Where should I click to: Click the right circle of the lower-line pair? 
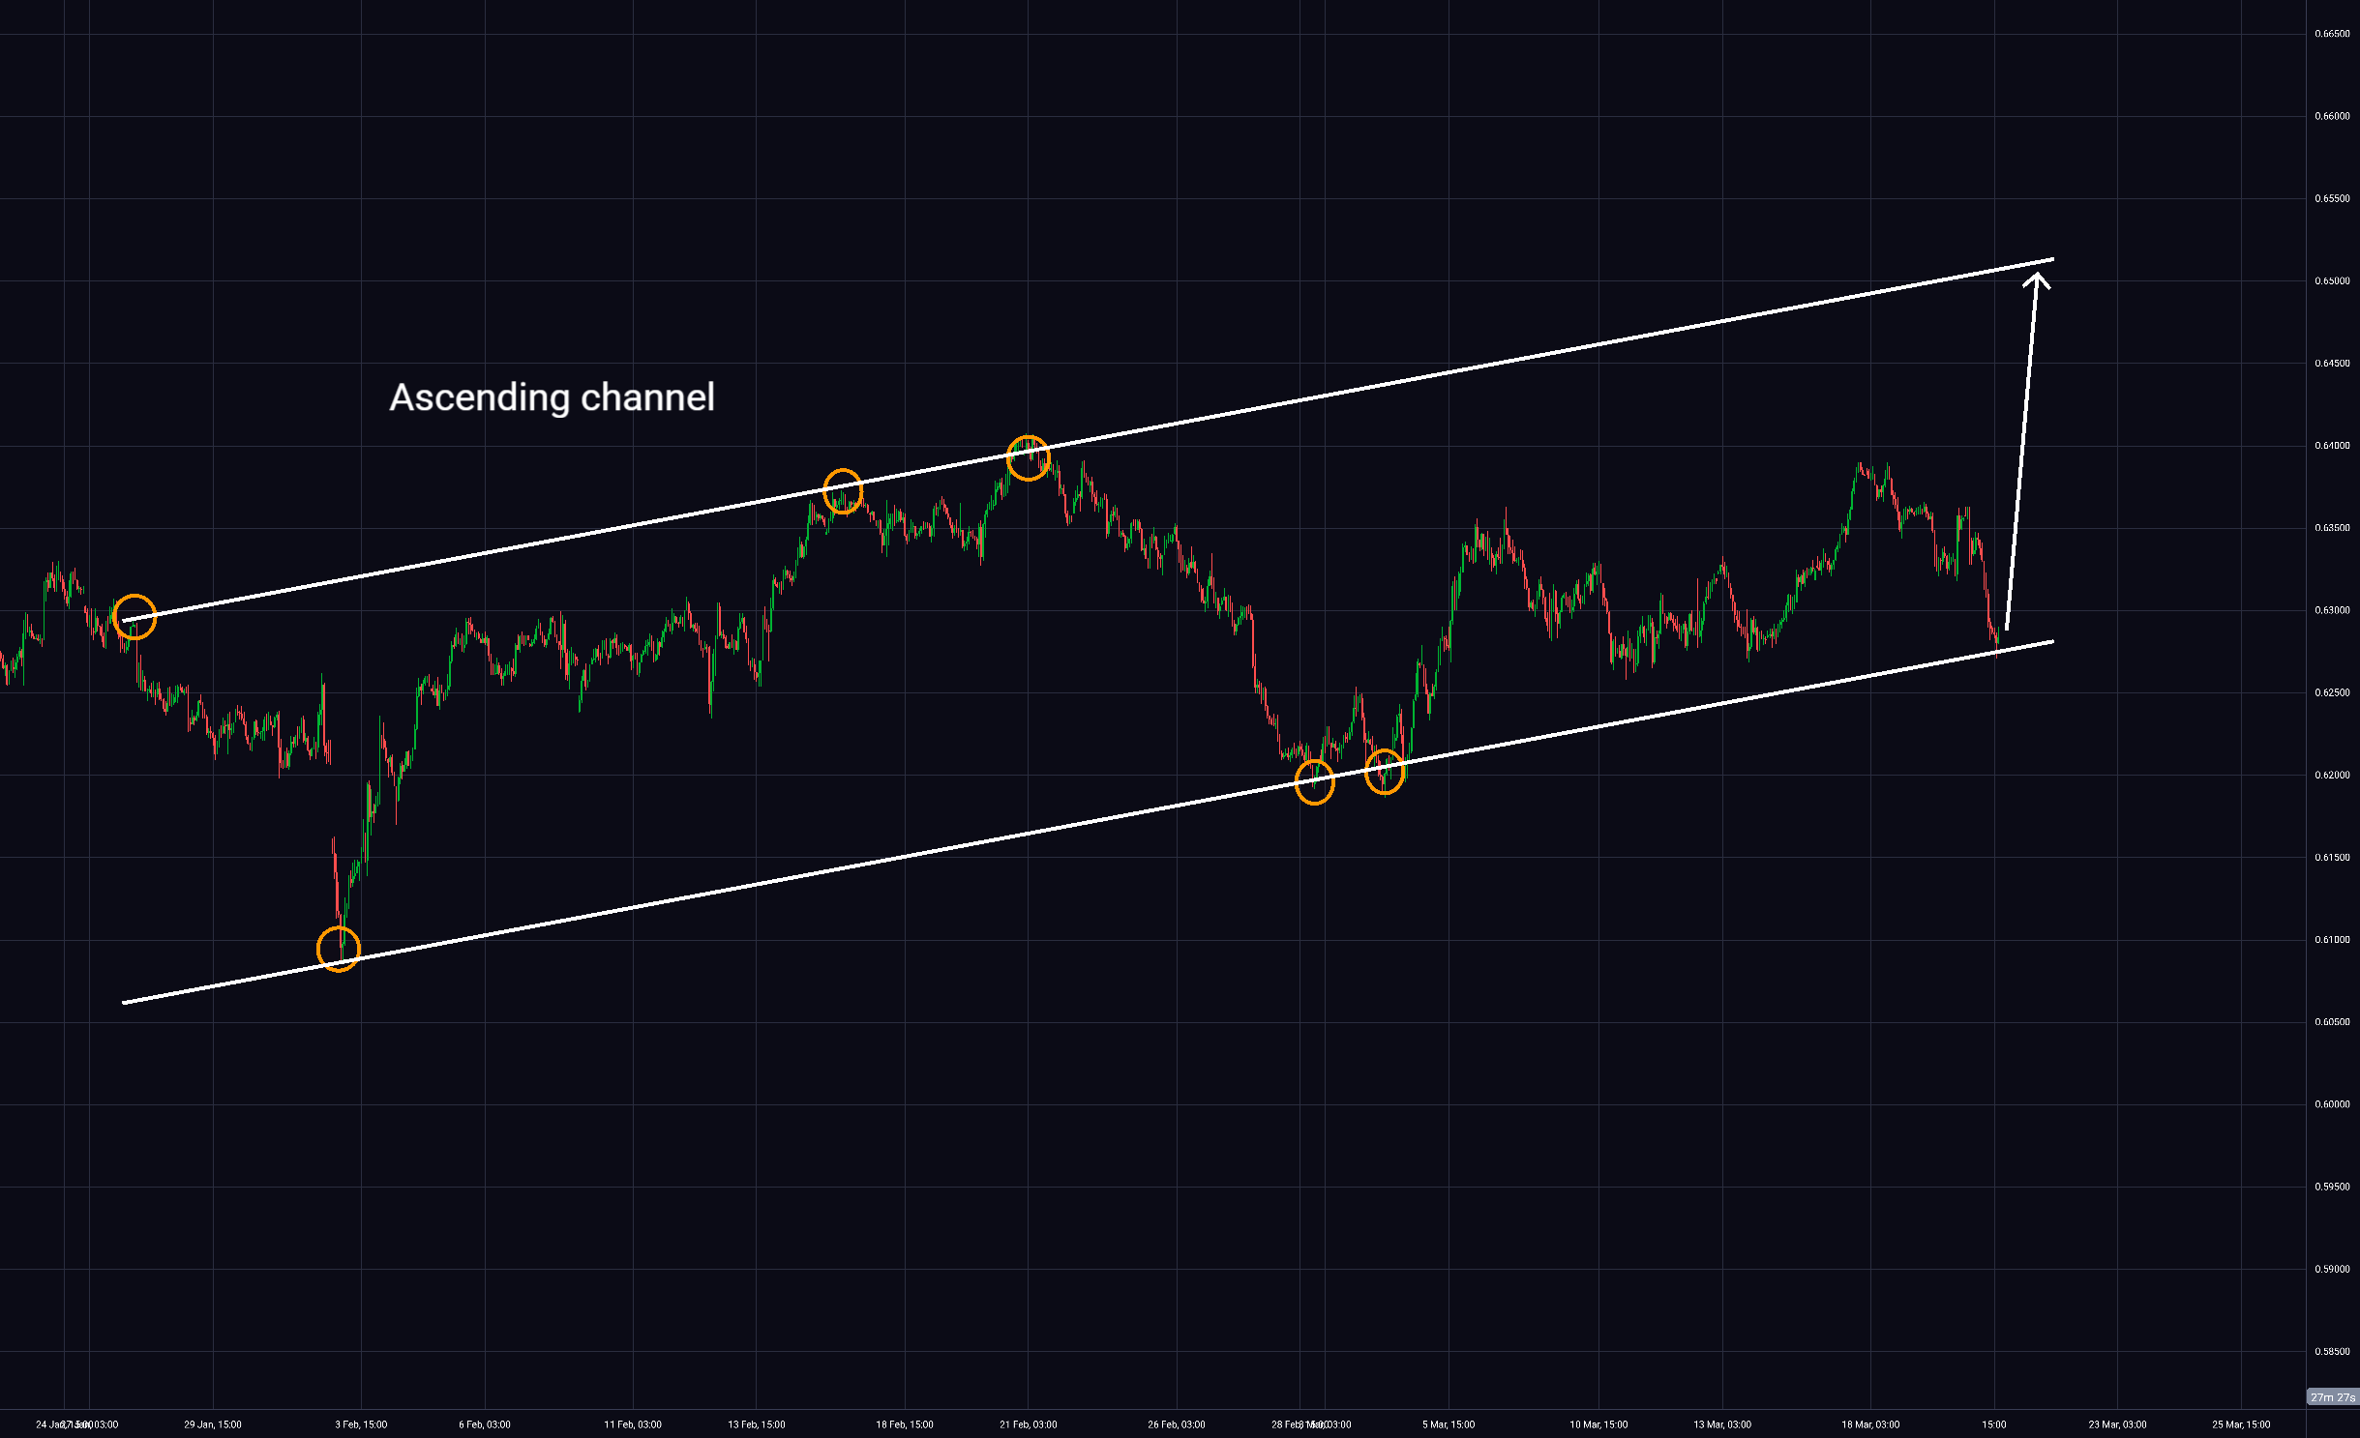click(x=1385, y=772)
